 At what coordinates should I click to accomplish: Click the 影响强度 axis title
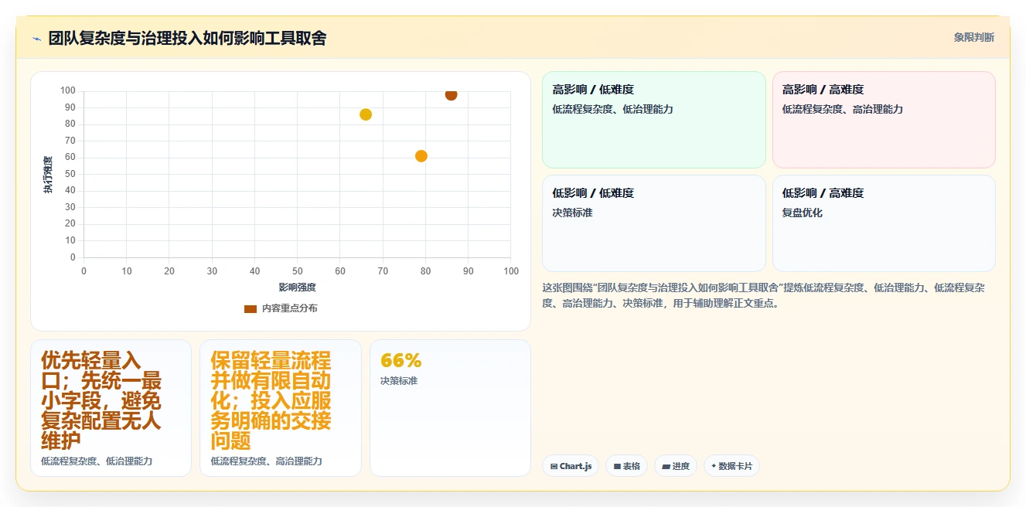tap(298, 288)
